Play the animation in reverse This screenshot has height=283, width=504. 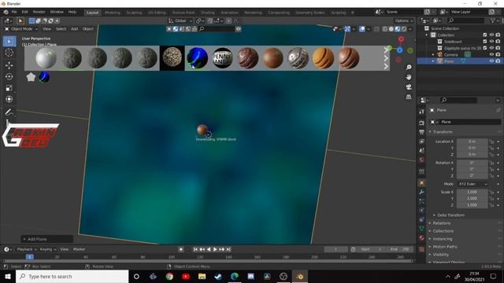[x=209, y=249]
